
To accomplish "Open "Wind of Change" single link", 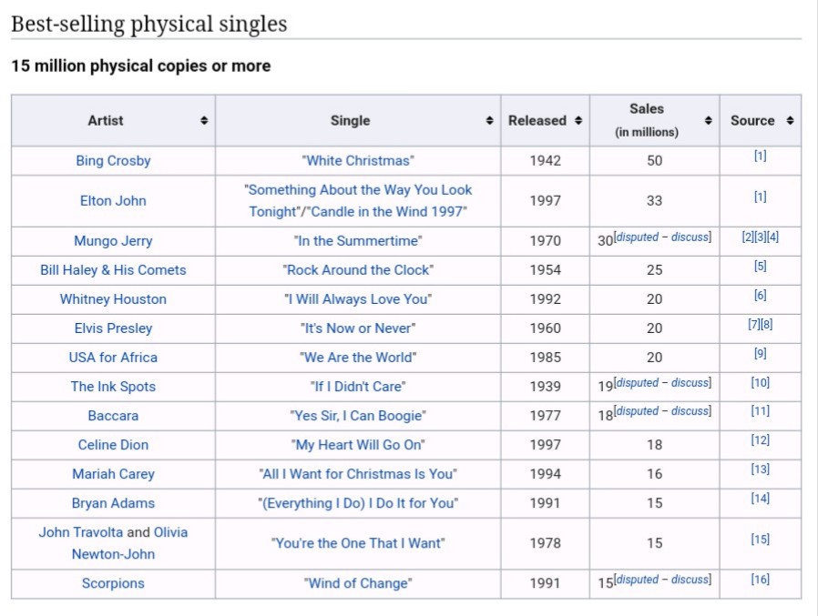I will point(358,583).
